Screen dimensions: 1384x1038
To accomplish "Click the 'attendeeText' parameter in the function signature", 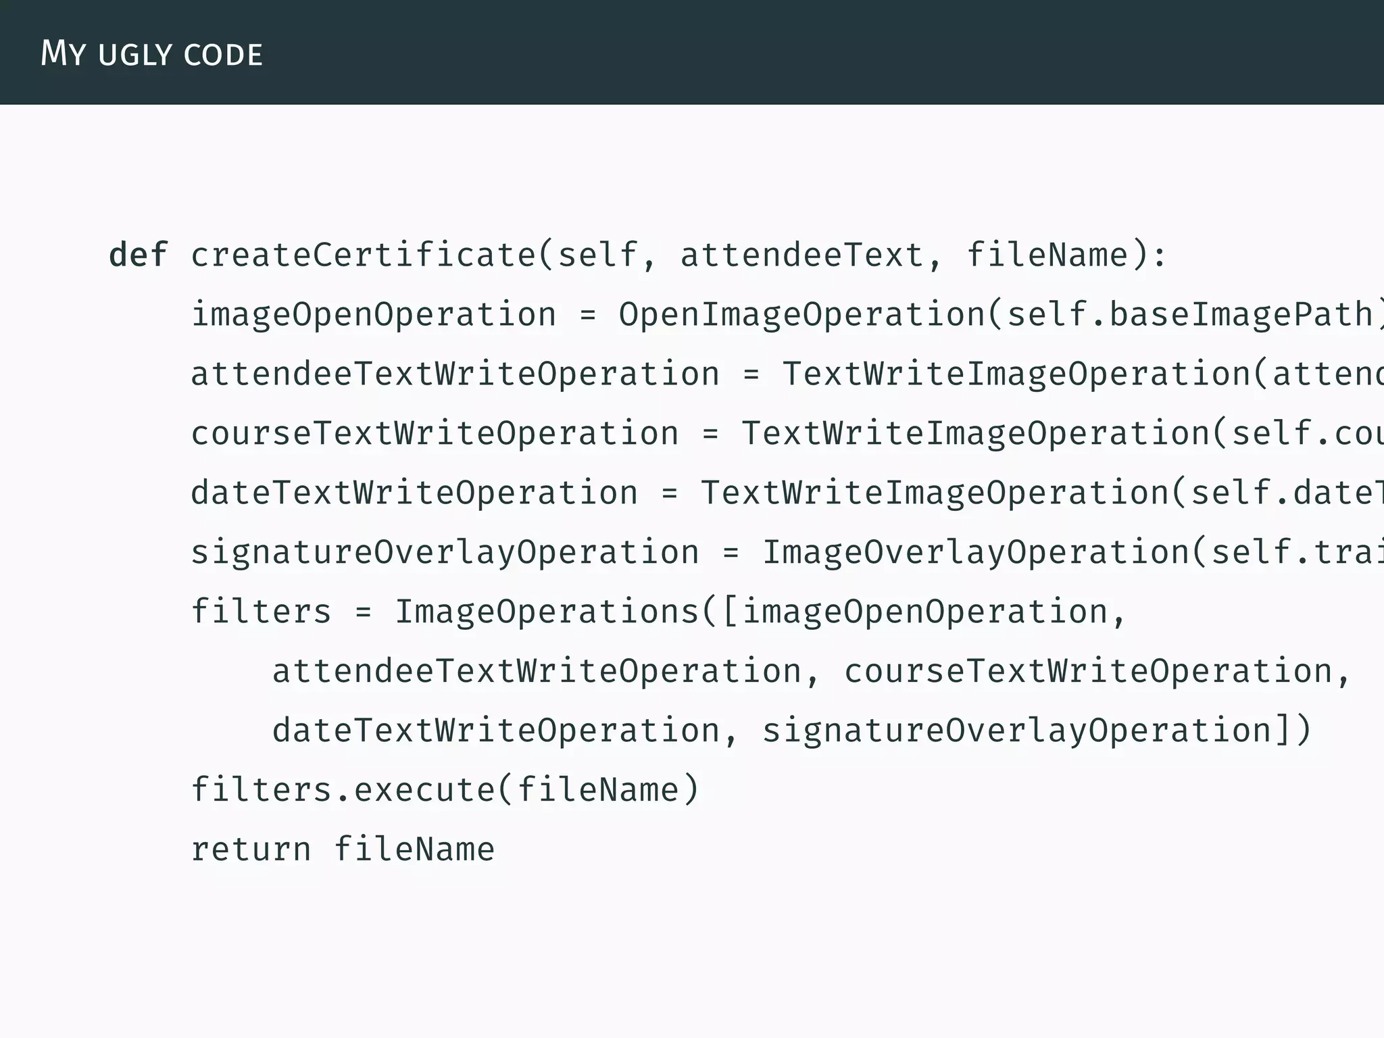I will tap(802, 255).
